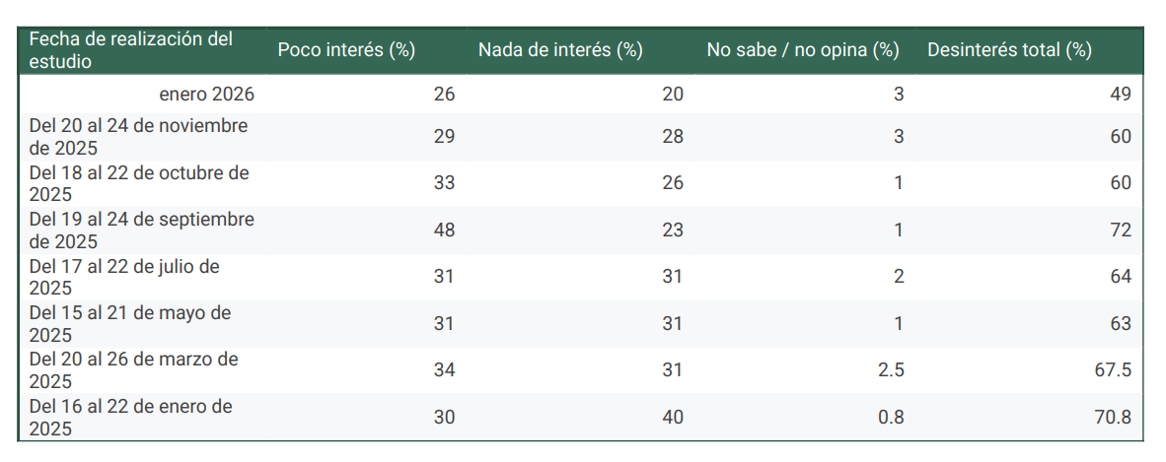
Task: Click the Desinterés total value 67.5
Action: [1112, 370]
